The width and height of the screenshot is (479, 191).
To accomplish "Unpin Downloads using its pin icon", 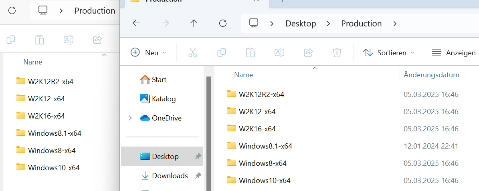I will click(198, 175).
